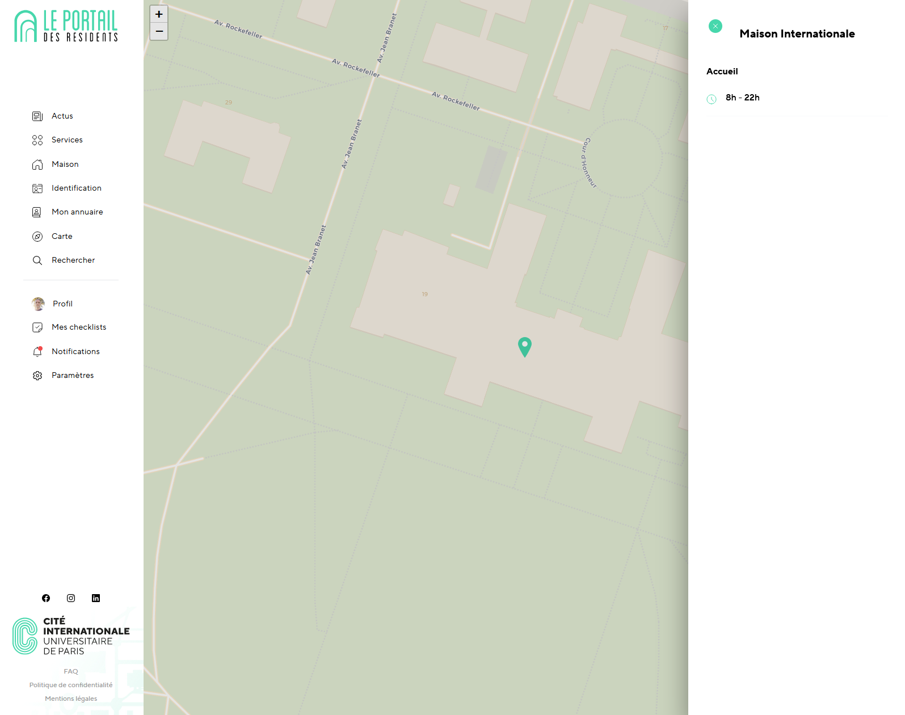
Task: Click the Notifications bell icon
Action: click(37, 352)
